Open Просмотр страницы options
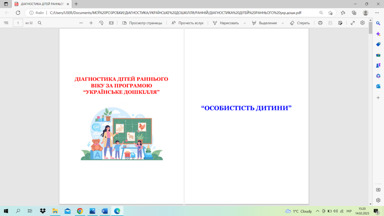This screenshot has width=384, height=216. [x=142, y=23]
